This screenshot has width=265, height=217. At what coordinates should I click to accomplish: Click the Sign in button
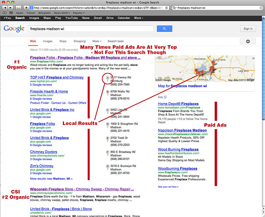[248, 29]
